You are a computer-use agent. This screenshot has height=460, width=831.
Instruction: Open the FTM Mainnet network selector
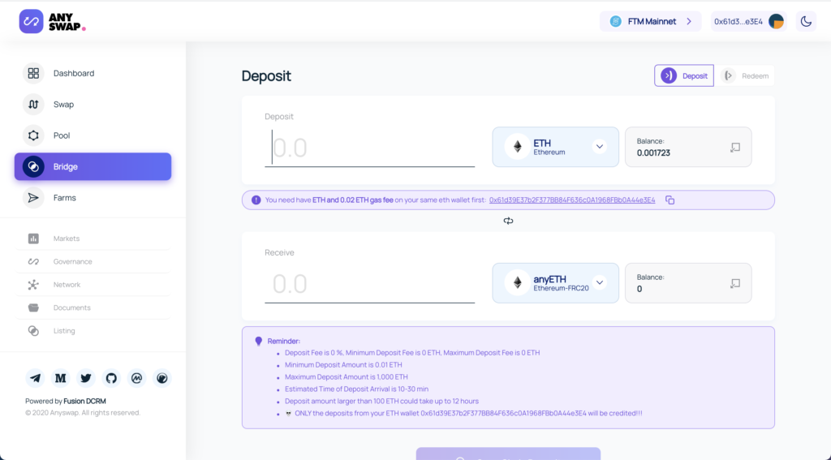(x=650, y=21)
